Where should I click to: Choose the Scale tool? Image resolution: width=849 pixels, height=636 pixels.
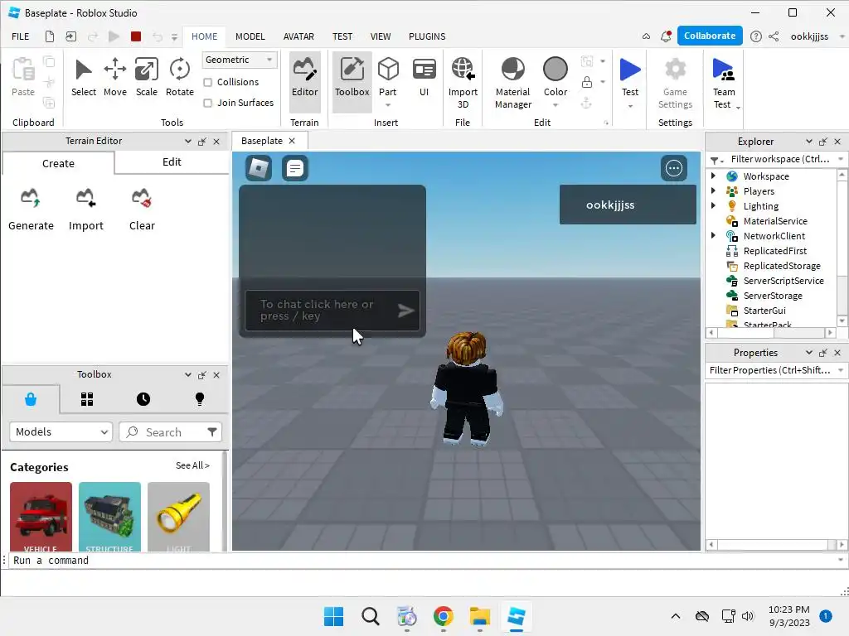146,77
